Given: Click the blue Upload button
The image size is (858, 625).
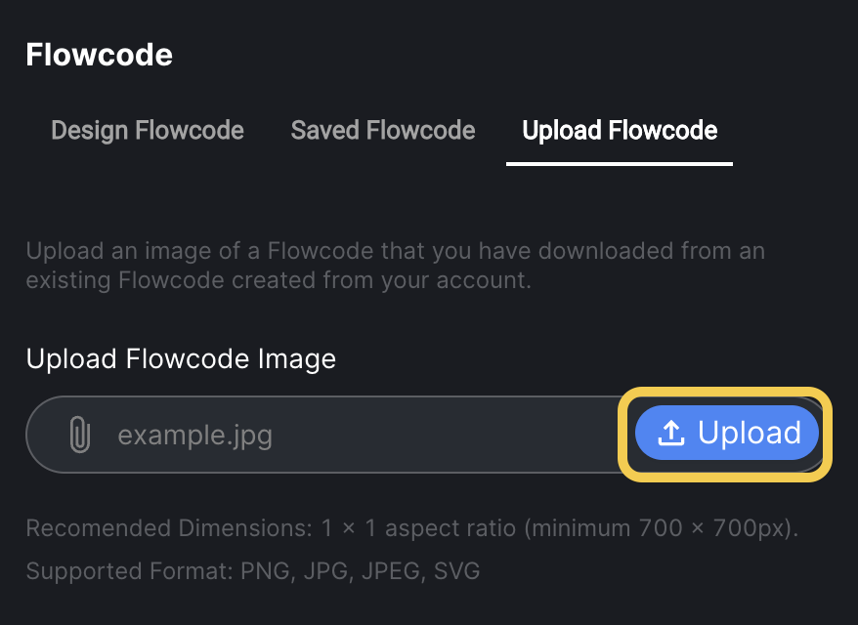Looking at the screenshot, I should (727, 433).
